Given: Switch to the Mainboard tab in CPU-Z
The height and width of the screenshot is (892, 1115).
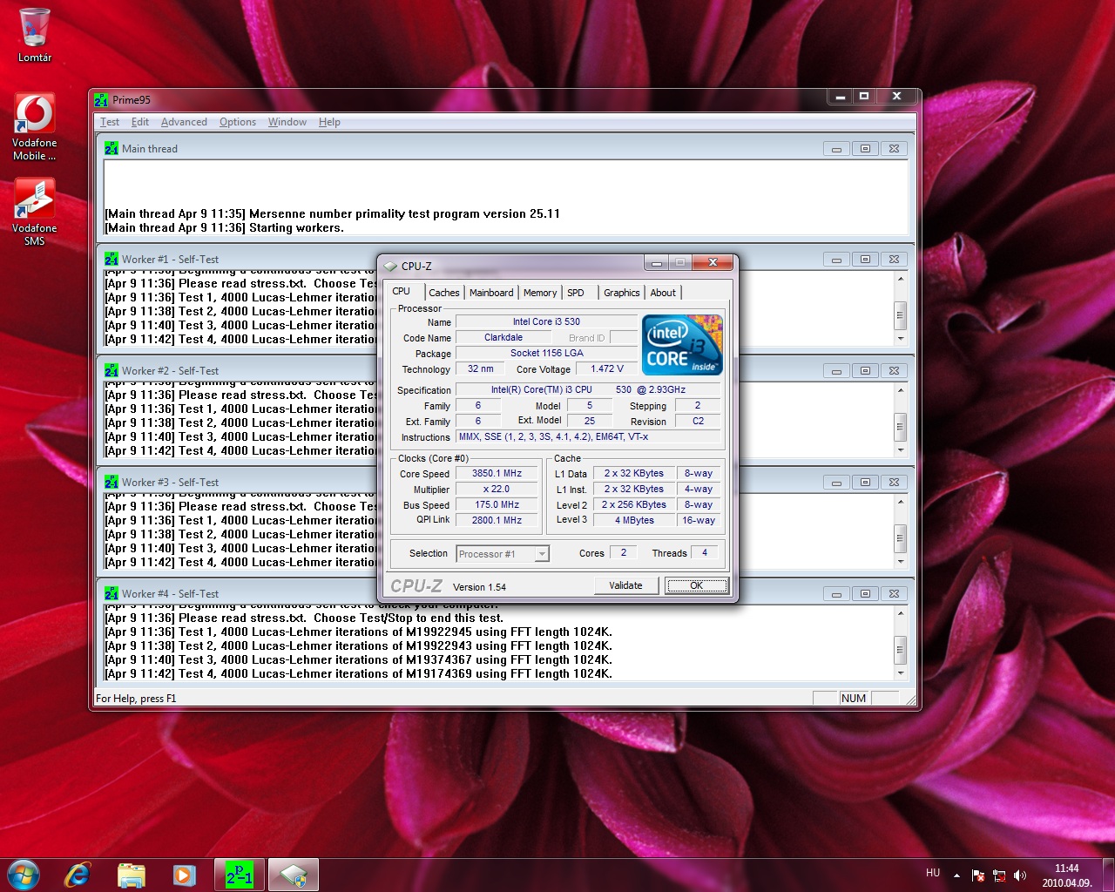Looking at the screenshot, I should [491, 293].
